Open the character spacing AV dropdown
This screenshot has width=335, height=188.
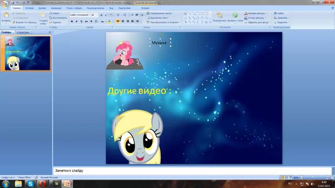click(x=96, y=21)
